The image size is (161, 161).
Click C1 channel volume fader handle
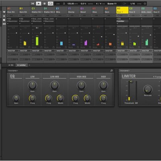(41, 33)
